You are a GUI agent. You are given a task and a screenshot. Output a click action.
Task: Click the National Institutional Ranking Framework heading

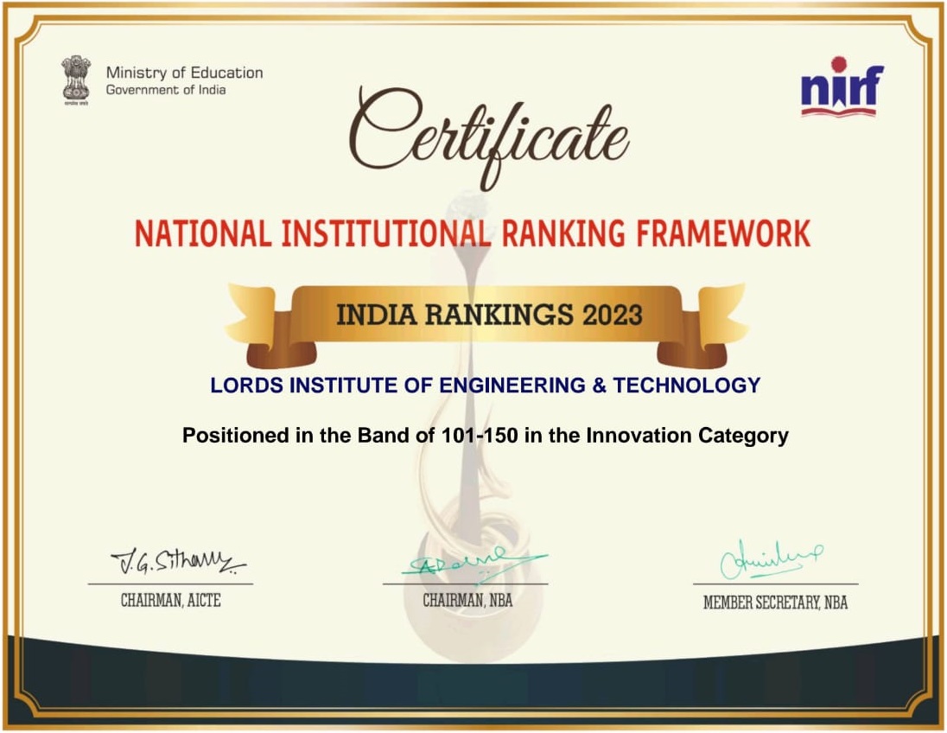[x=473, y=233]
